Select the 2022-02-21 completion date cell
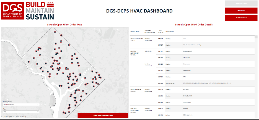Viewport: 259px width, 120px height. pyautogui.click(x=149, y=51)
